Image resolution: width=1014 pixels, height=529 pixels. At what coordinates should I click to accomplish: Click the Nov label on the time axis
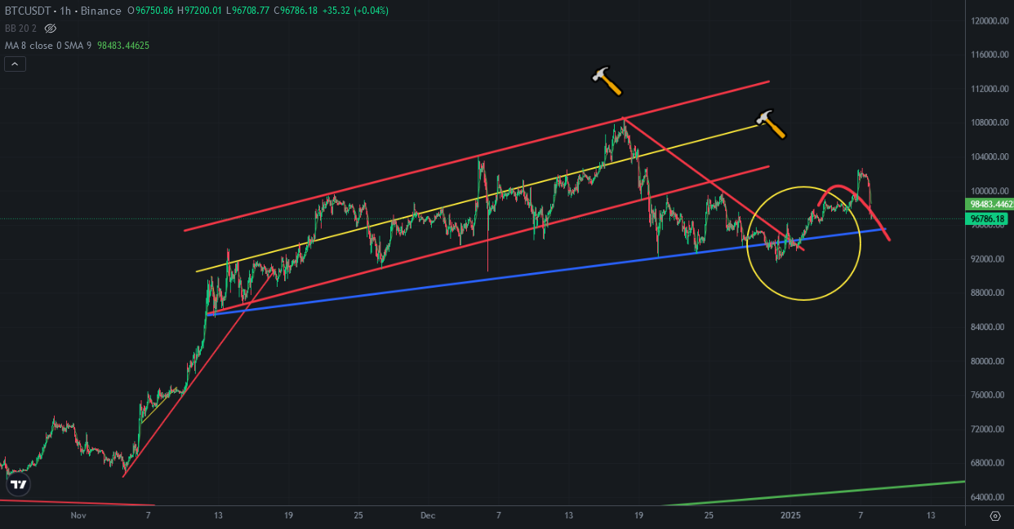click(78, 515)
